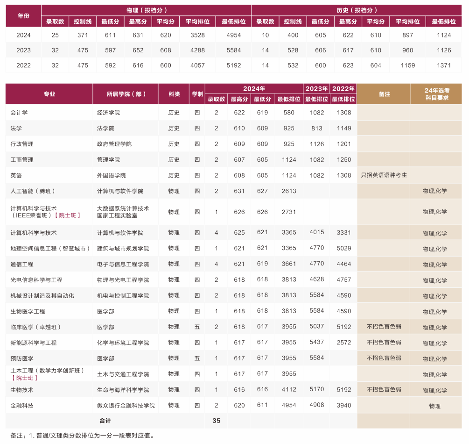
Task: Click the 不招色盲色弱 note for 临床医学
Action: click(x=383, y=327)
